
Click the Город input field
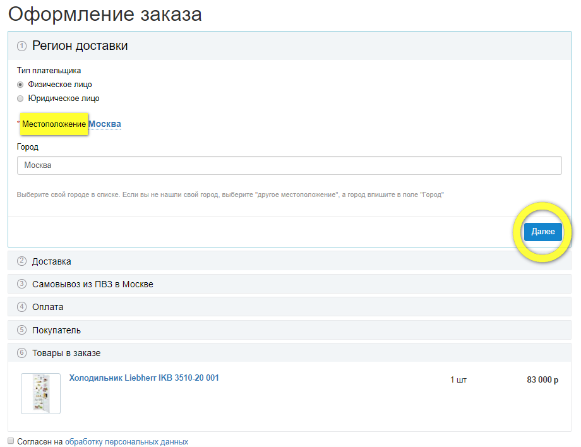(x=289, y=165)
